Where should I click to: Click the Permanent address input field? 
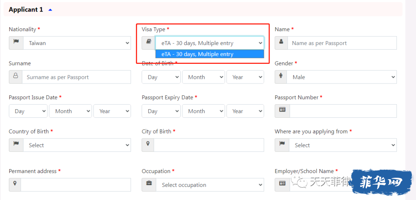[x=76, y=185]
